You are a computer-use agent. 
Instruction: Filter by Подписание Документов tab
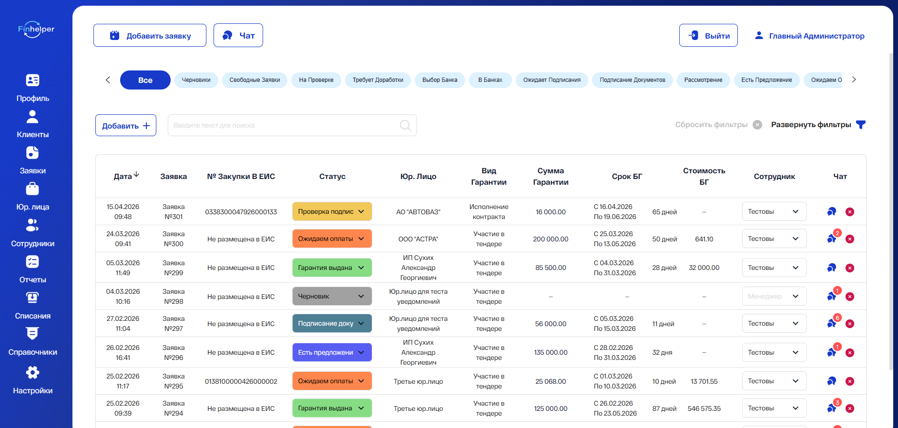tap(633, 80)
